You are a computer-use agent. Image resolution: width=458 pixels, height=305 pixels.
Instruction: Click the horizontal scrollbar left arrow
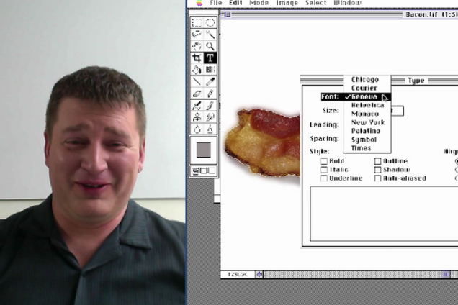(260, 275)
